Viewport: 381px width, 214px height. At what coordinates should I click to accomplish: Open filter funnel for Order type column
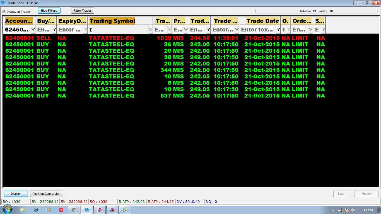tap(311, 30)
